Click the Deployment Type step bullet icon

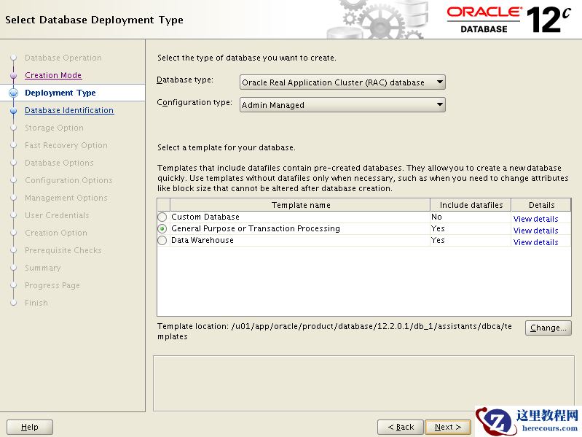tap(13, 93)
